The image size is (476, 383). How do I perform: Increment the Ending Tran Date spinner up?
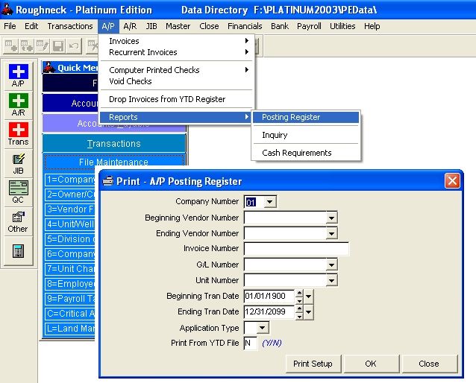click(299, 308)
